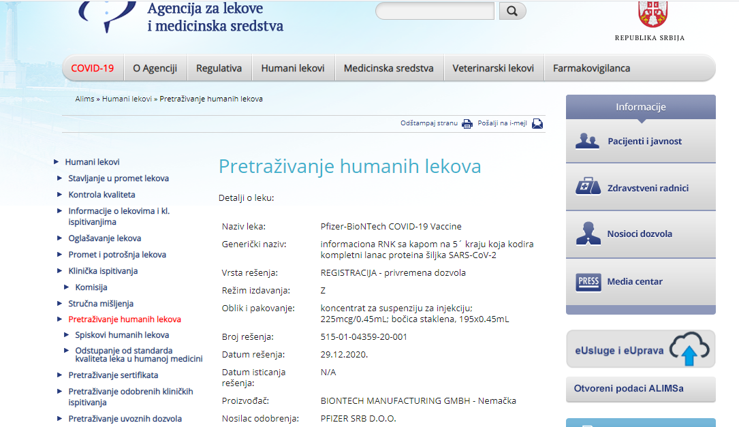Viewport: 739px width, 427px height.
Task: Select Oglašavanje lekova in sidebar
Action: [105, 238]
